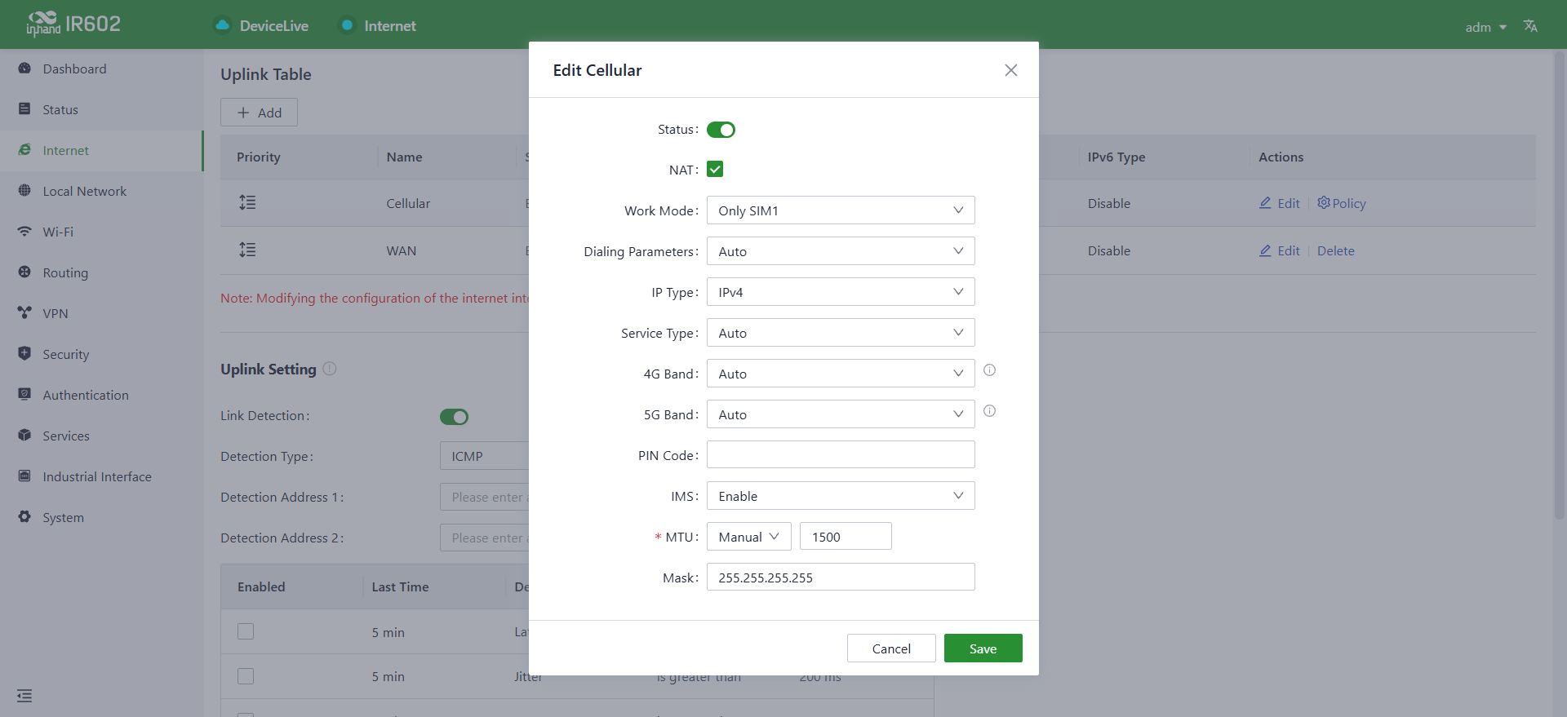This screenshot has height=717, width=1567.
Task: Uncheck the NAT checkbox
Action: (x=715, y=169)
